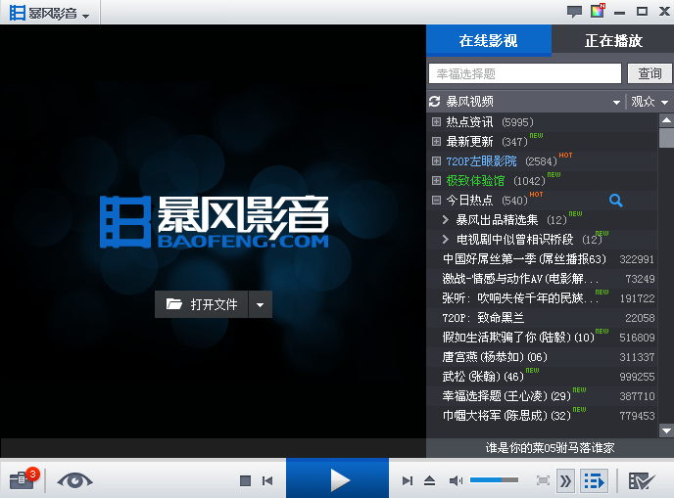Expand the 最新更新 category
This screenshot has height=498, width=674.
coord(436,141)
